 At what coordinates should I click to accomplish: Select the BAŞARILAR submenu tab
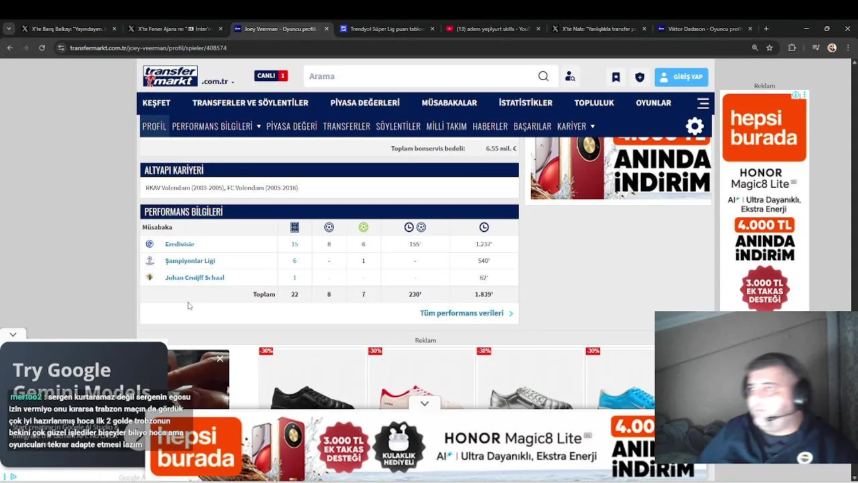(x=532, y=126)
